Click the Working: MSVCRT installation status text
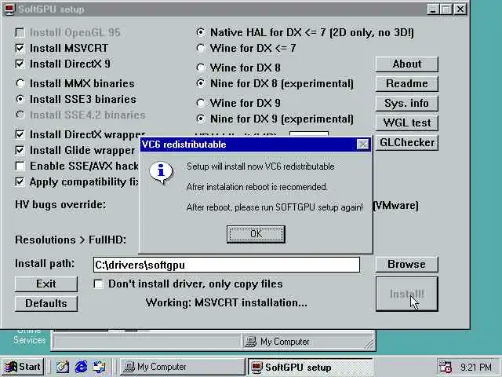The image size is (502, 377). pyautogui.click(x=227, y=302)
